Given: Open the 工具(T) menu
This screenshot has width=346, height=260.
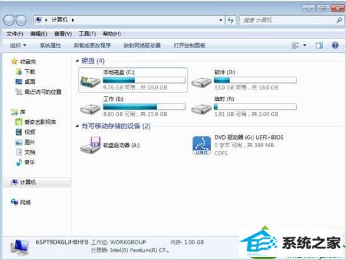Looking at the screenshot, I should point(87,34).
